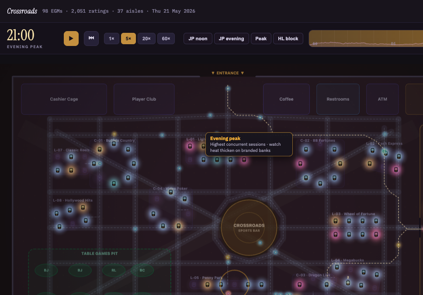The image size is (423, 295).
Task: Select the pink machine in Dragon Link bank
Action: (x=299, y=284)
